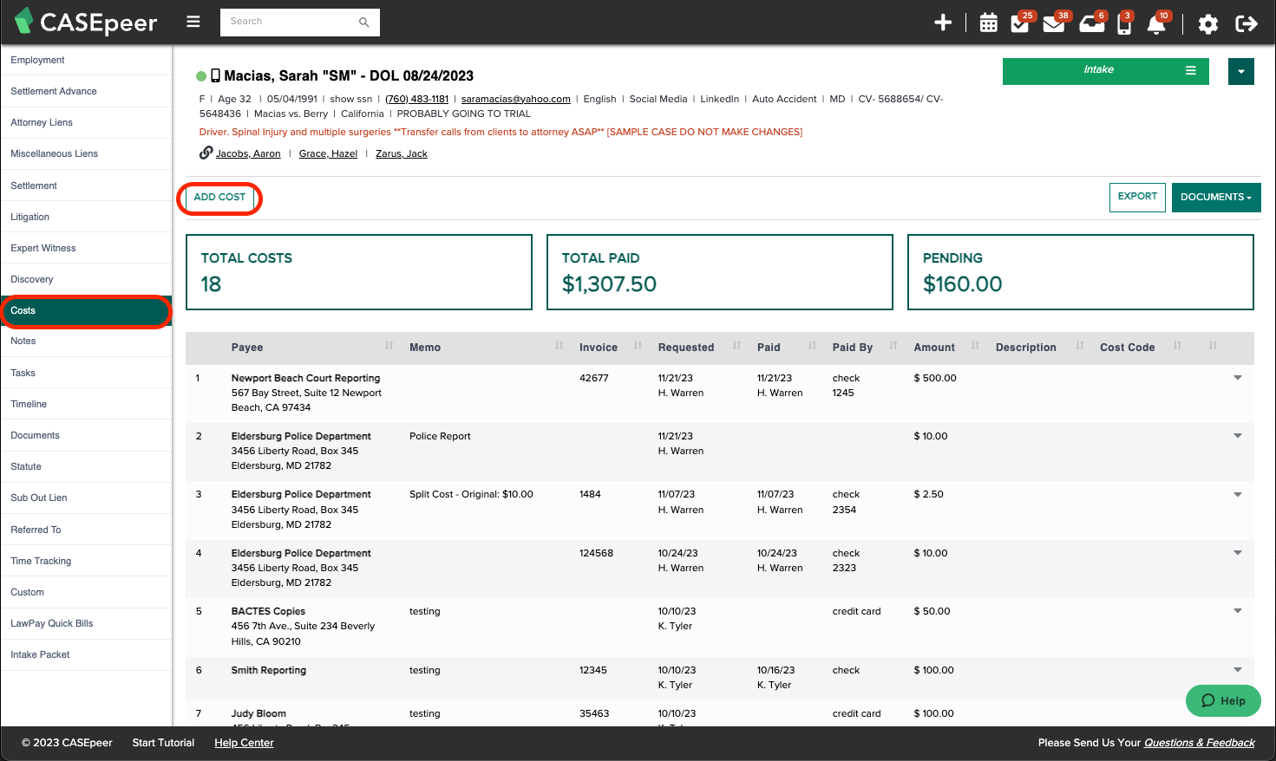
Task: Click the PENDING summary card
Action: click(1081, 272)
